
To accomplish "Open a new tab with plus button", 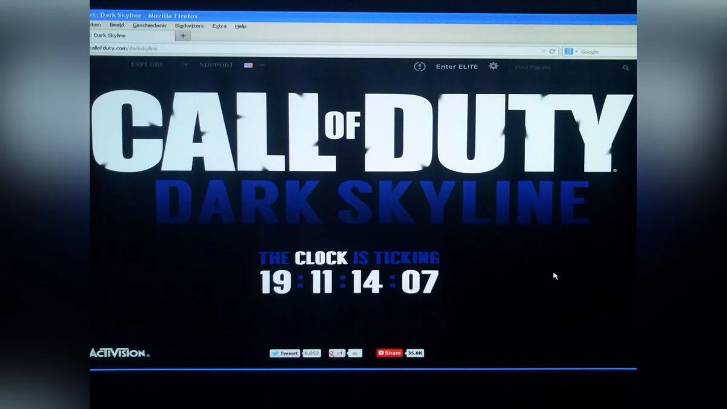I will (x=183, y=36).
